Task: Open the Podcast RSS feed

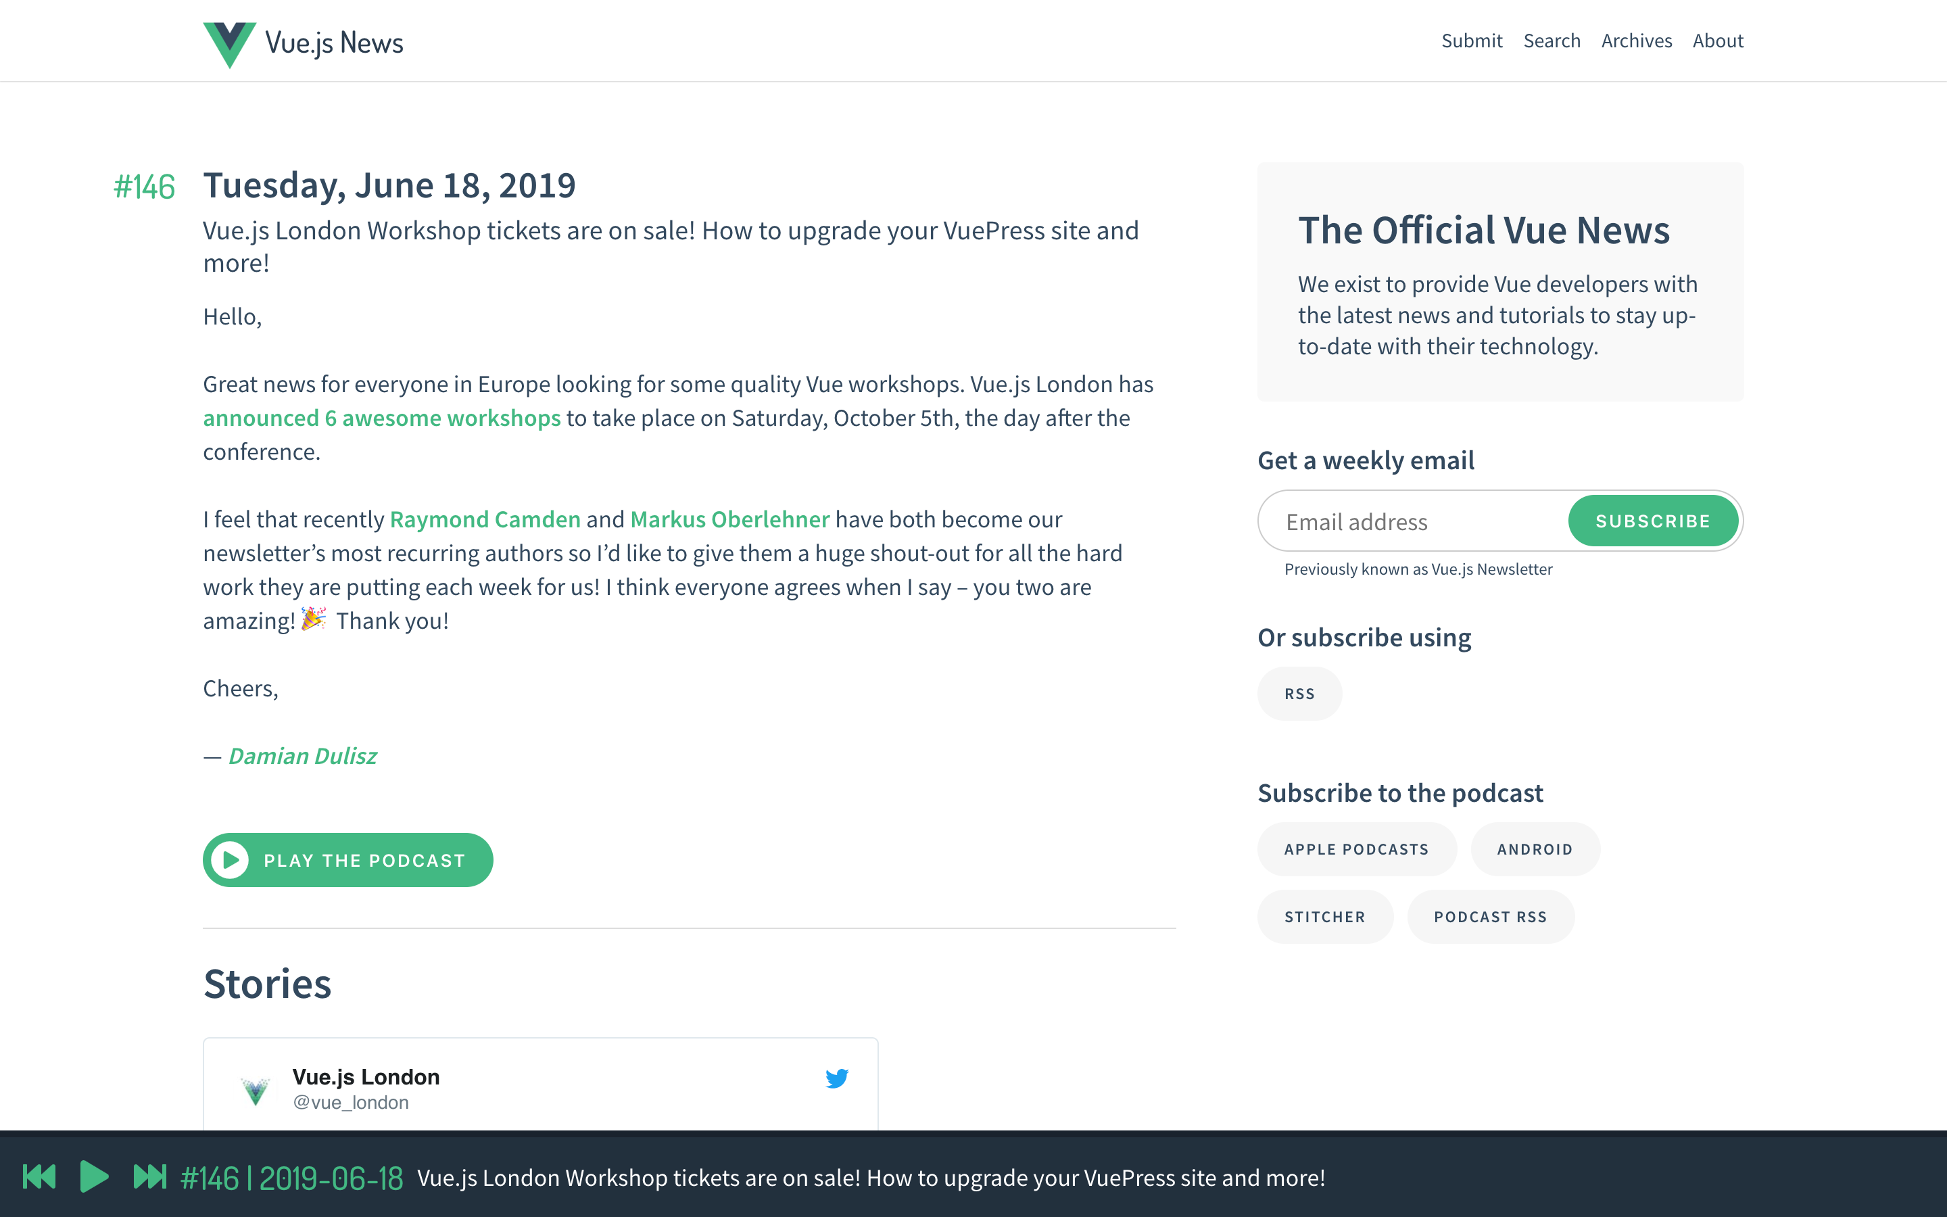Action: point(1490,916)
